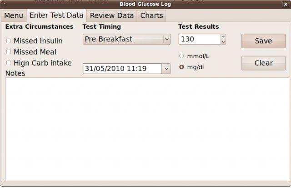
Task: Open the Review Data tab
Action: tap(112, 15)
